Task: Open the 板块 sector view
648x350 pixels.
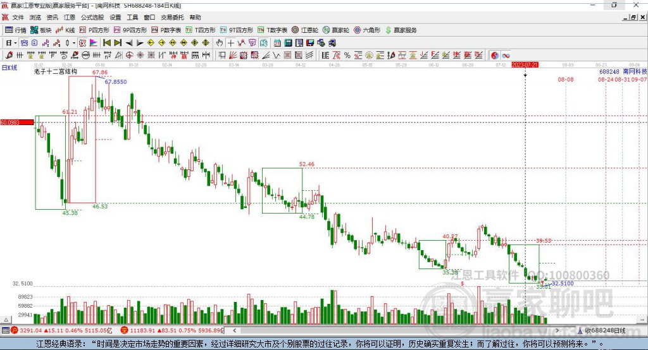Action: [x=41, y=30]
